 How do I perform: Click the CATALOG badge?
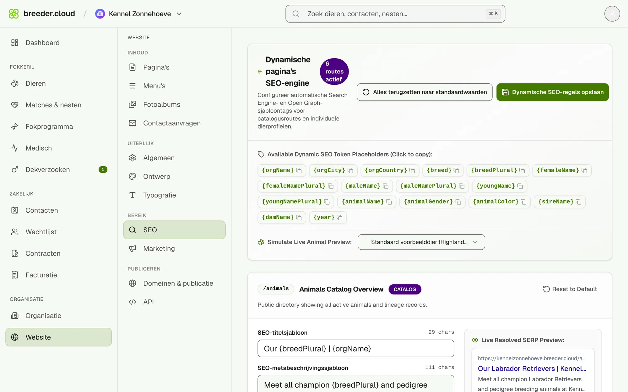(405, 289)
